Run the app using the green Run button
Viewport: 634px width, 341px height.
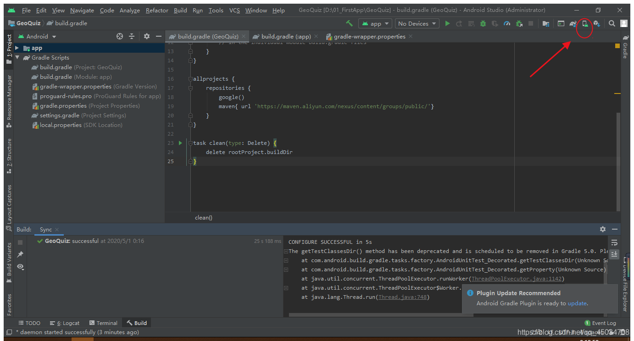point(448,23)
